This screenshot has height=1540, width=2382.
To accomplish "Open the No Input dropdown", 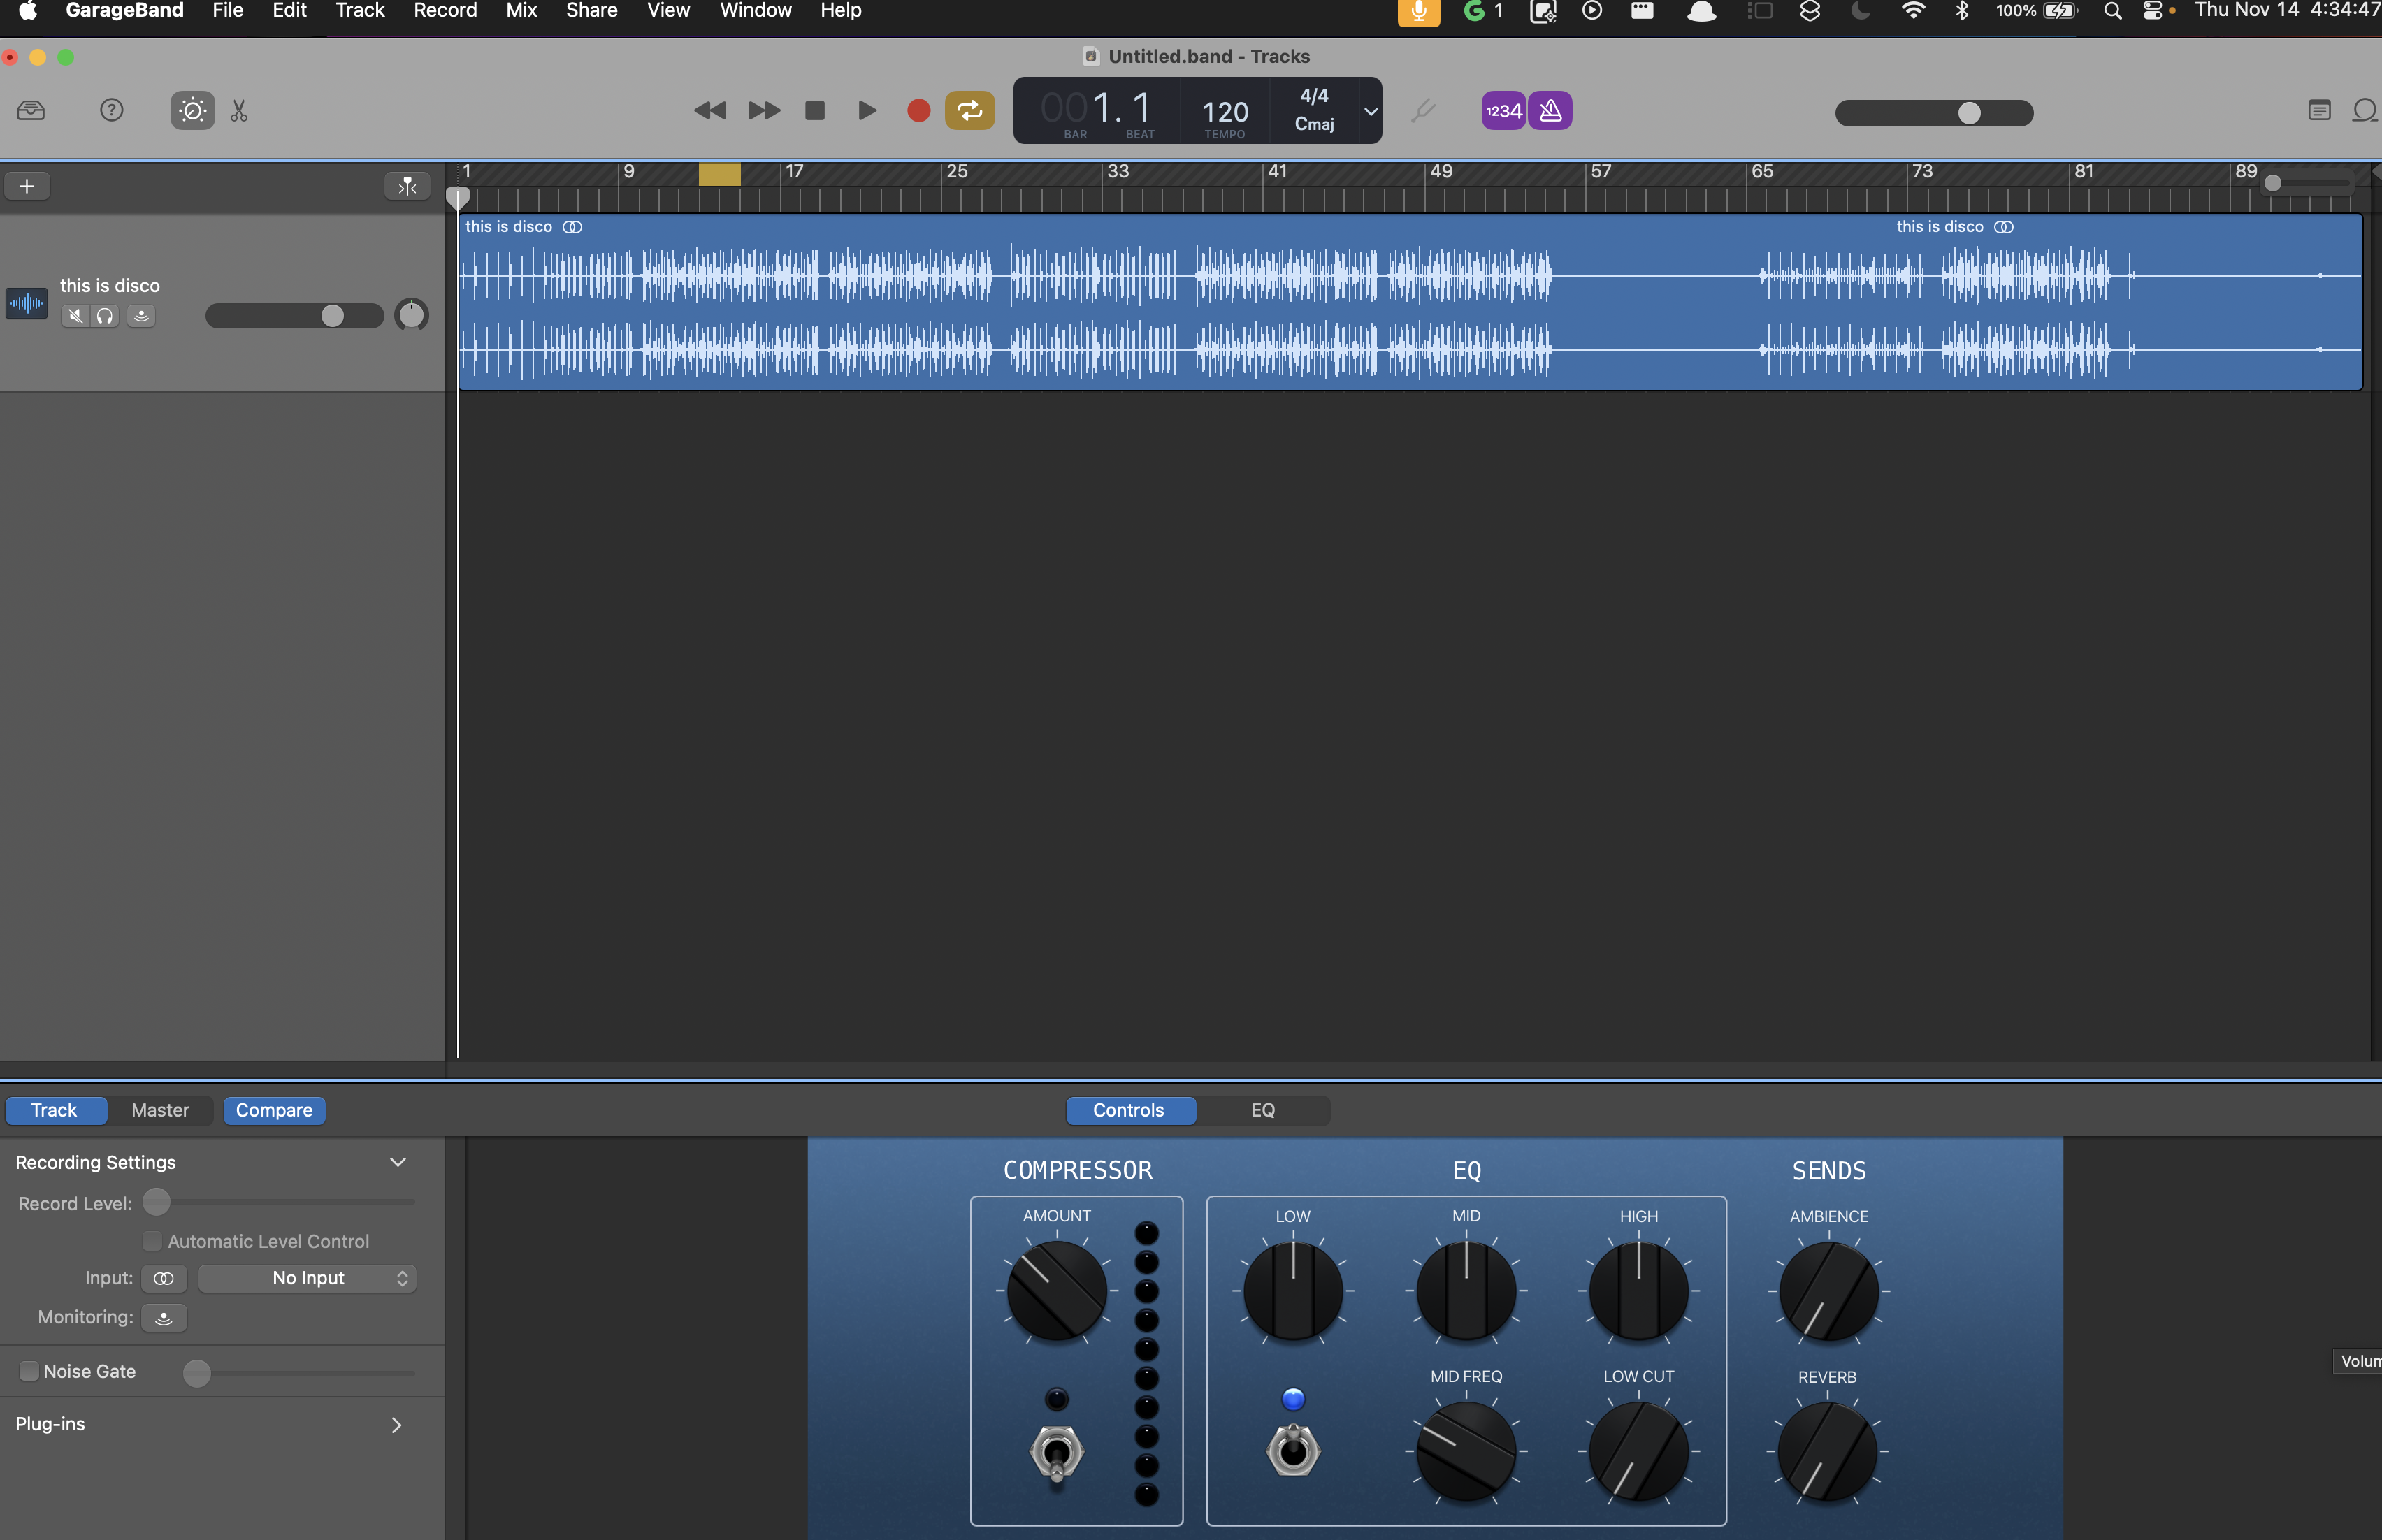I will tap(308, 1278).
